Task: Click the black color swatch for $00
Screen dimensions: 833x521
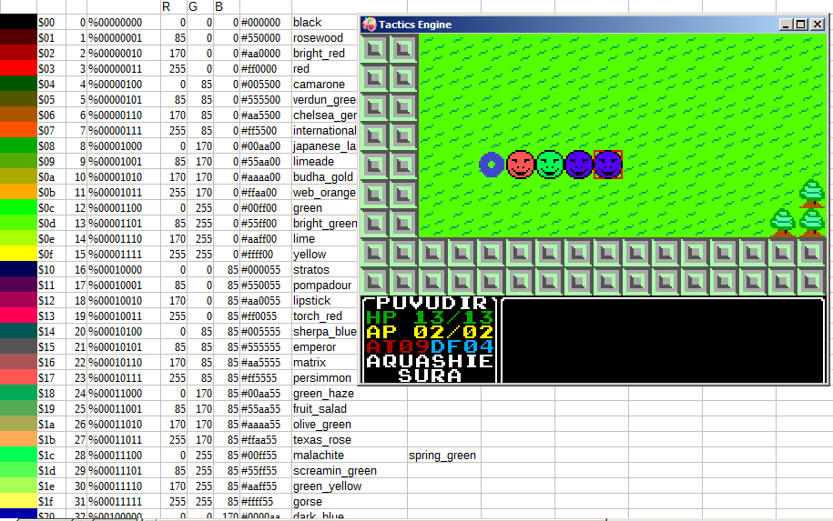Action: click(18, 23)
